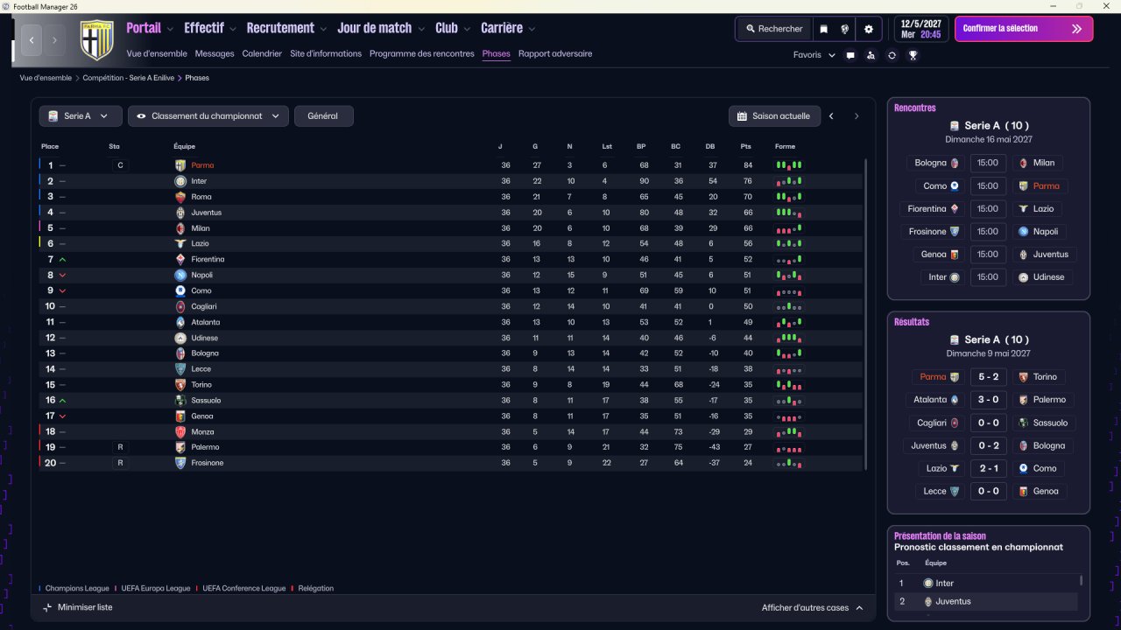The width and height of the screenshot is (1121, 630).
Task: Go back with the left arrow button
Action: tap(32, 40)
